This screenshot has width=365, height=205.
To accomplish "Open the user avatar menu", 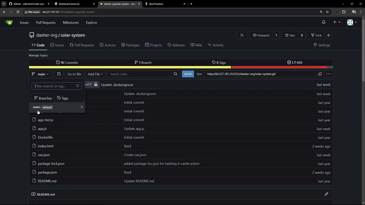I will tap(352, 22).
